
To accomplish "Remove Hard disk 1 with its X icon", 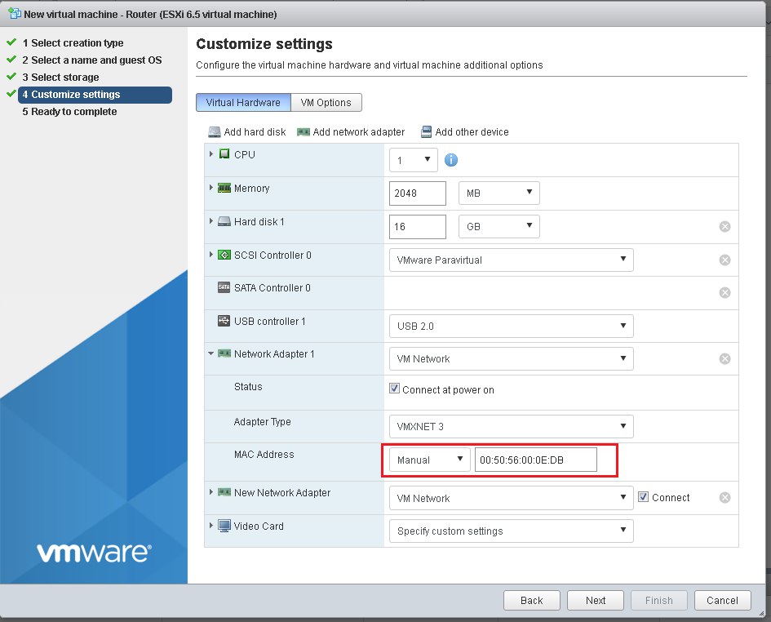I will point(724,226).
